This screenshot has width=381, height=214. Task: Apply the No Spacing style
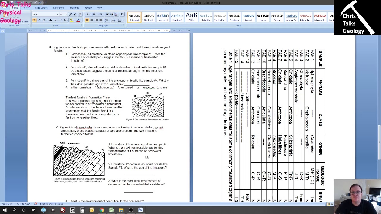coord(148,18)
